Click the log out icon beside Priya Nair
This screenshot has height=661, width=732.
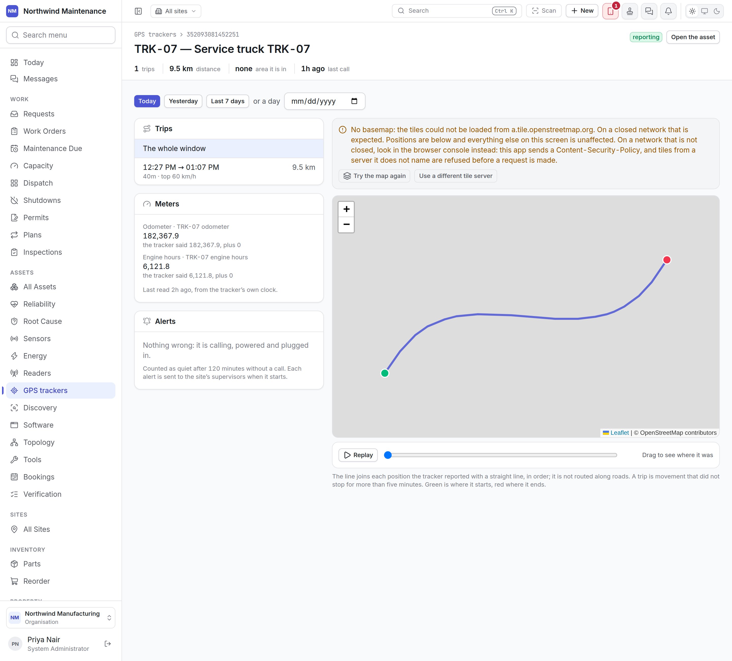coord(108,643)
